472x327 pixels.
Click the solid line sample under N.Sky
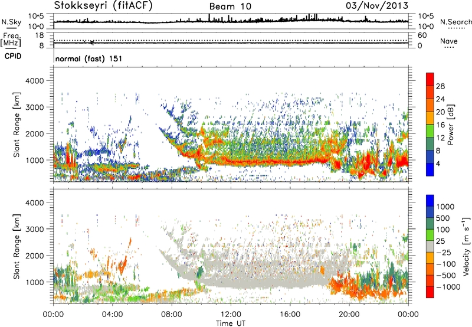coord(12,28)
